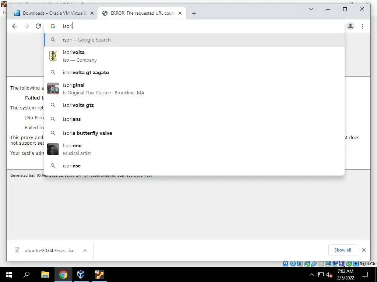
Task: Click the browser forward arrow
Action: point(27,26)
